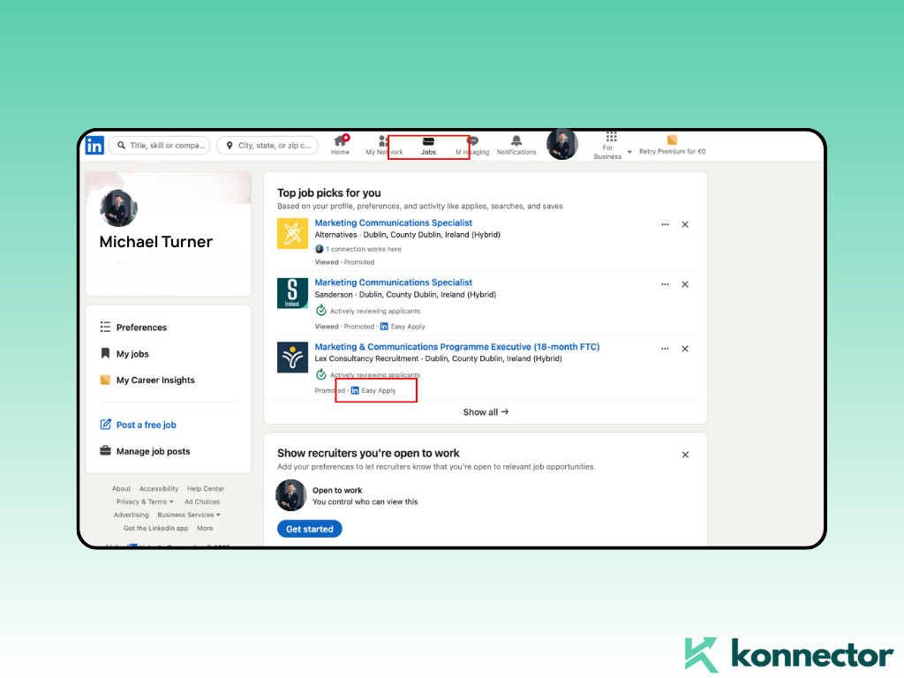
Task: Click the Get started button
Action: (x=310, y=529)
